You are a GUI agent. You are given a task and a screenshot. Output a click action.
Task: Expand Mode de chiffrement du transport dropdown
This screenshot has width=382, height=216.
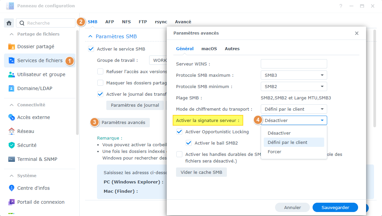tap(294, 109)
